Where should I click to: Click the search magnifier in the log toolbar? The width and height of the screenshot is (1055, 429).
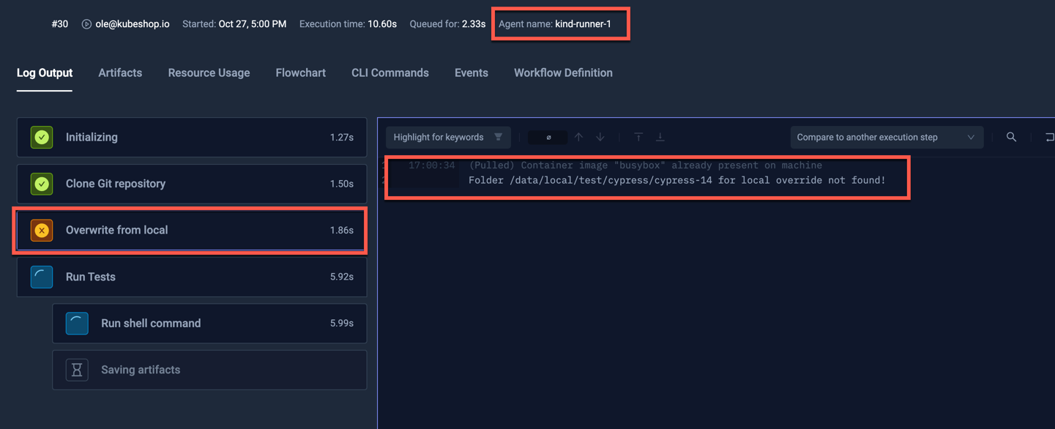coord(1011,137)
